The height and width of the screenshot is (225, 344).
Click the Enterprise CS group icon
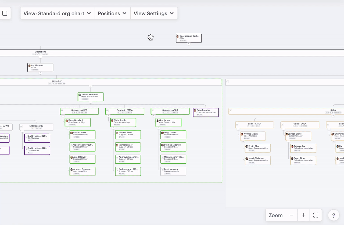[21, 126]
